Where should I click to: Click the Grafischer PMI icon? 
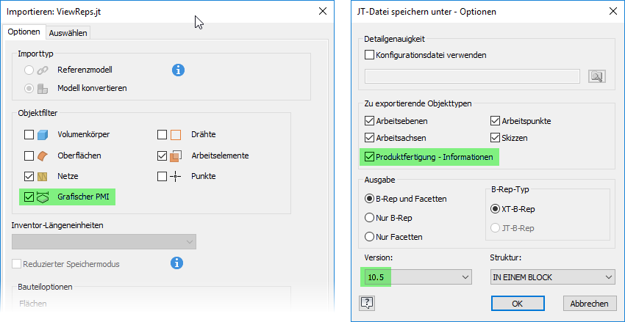pos(43,197)
